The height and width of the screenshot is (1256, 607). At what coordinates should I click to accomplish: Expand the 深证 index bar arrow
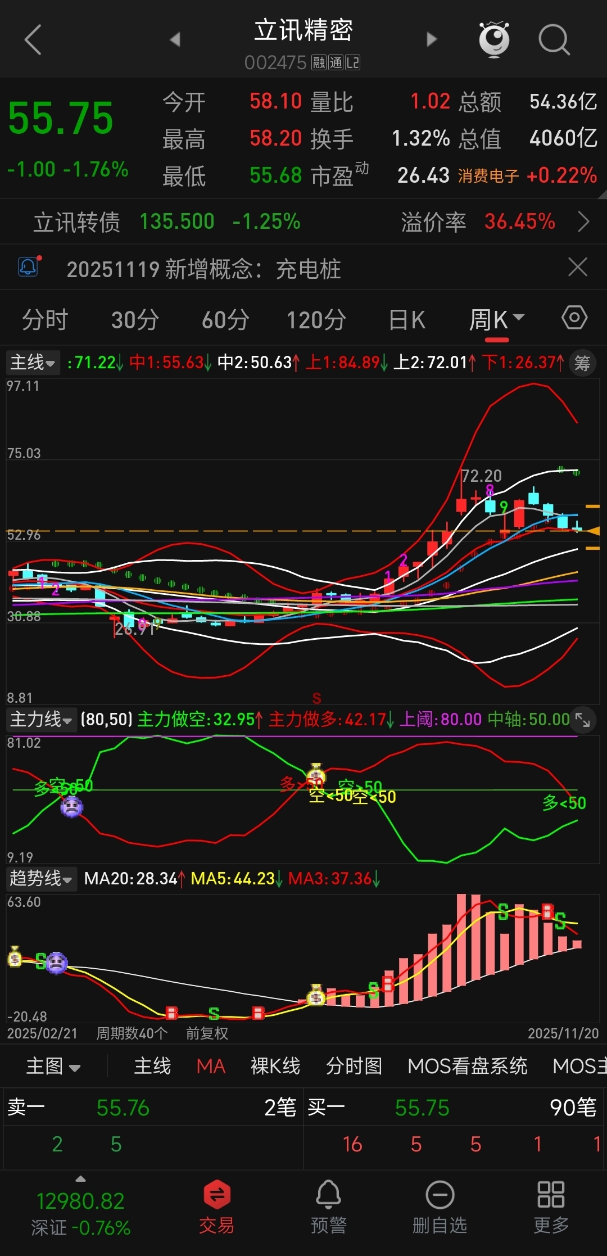[81, 1178]
